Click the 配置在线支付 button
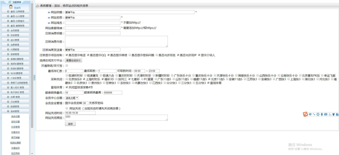The width and height of the screenshot is (339, 155). [73, 60]
